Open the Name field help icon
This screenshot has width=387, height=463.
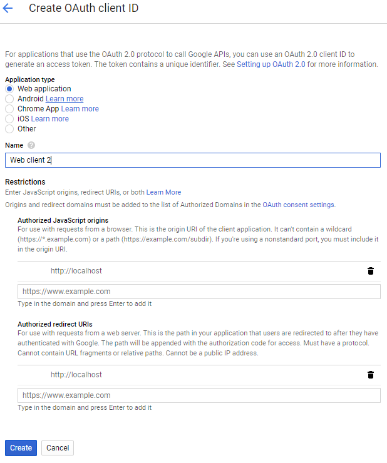pyautogui.click(x=31, y=145)
